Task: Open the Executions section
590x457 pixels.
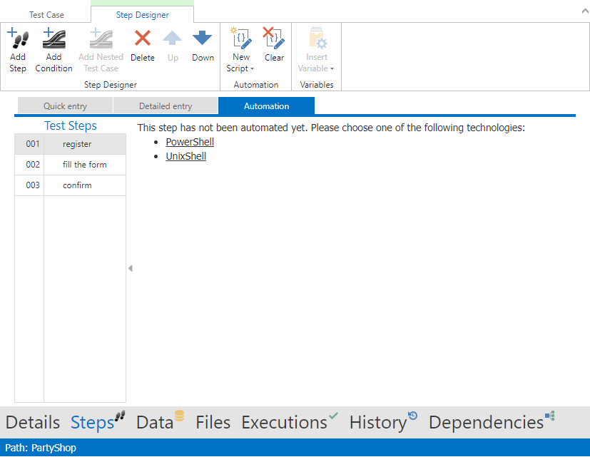Action: pos(285,422)
